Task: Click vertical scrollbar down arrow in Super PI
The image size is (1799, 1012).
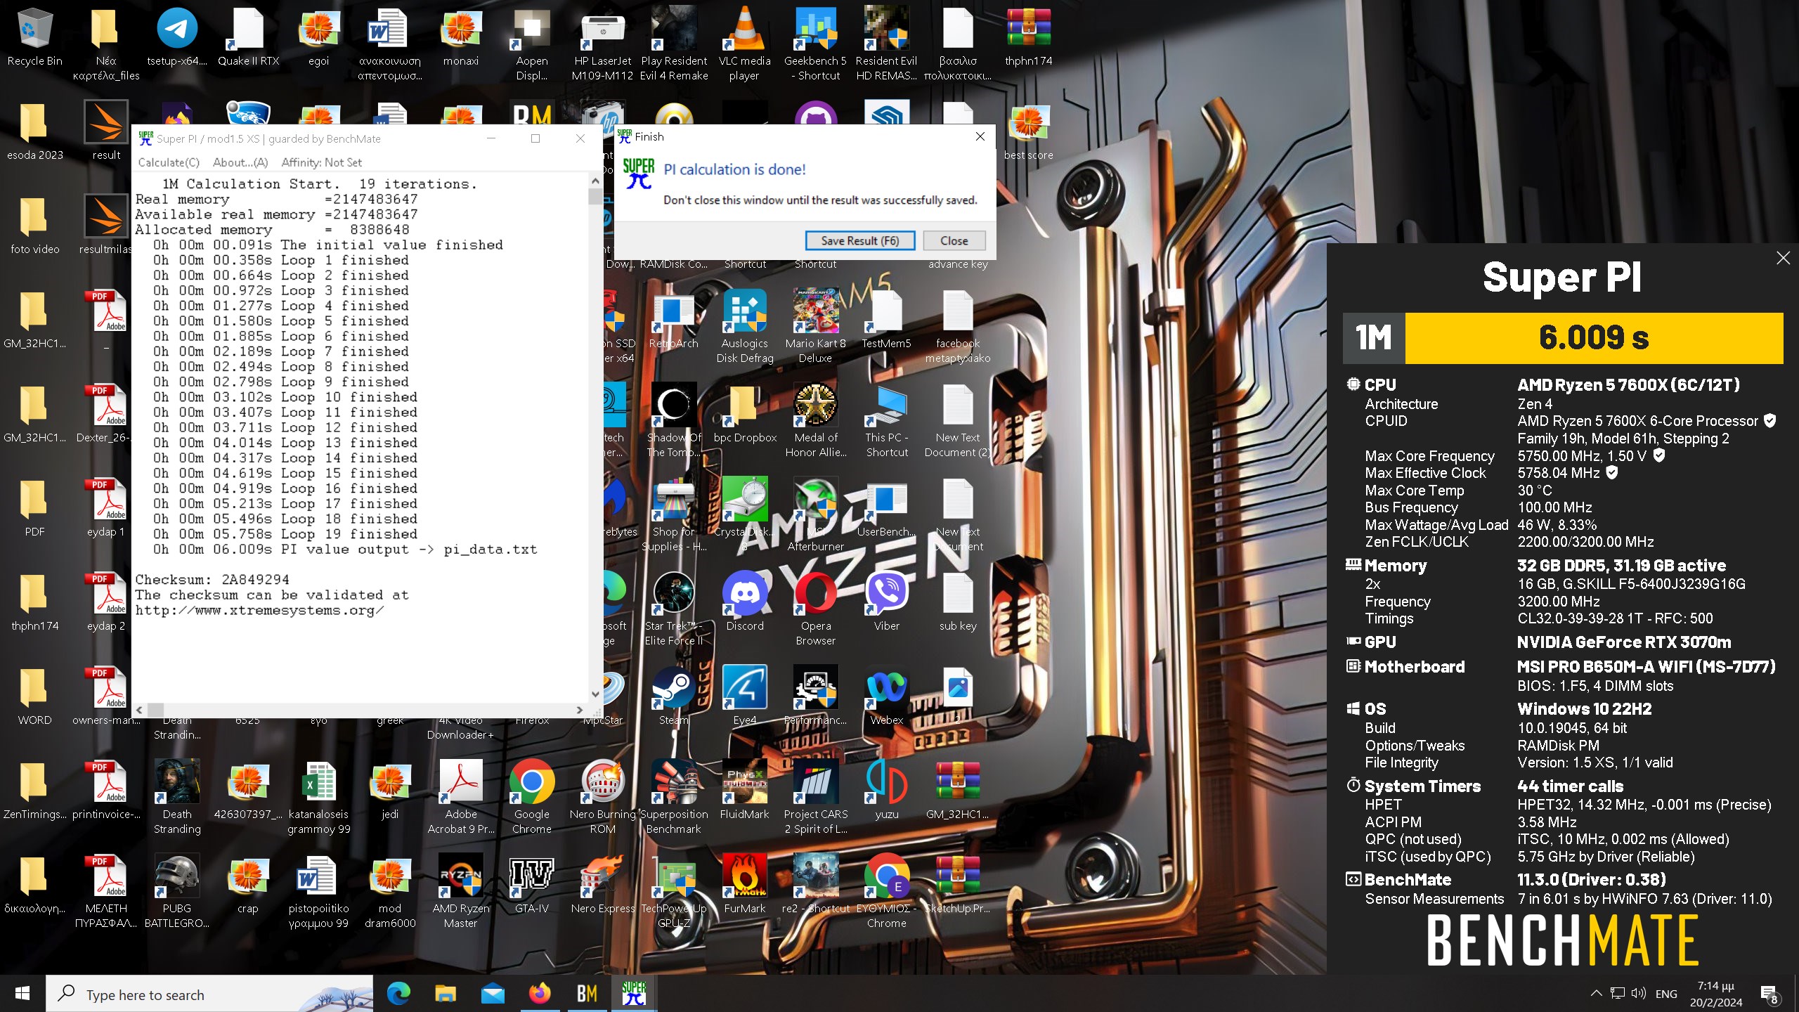Action: point(595,694)
